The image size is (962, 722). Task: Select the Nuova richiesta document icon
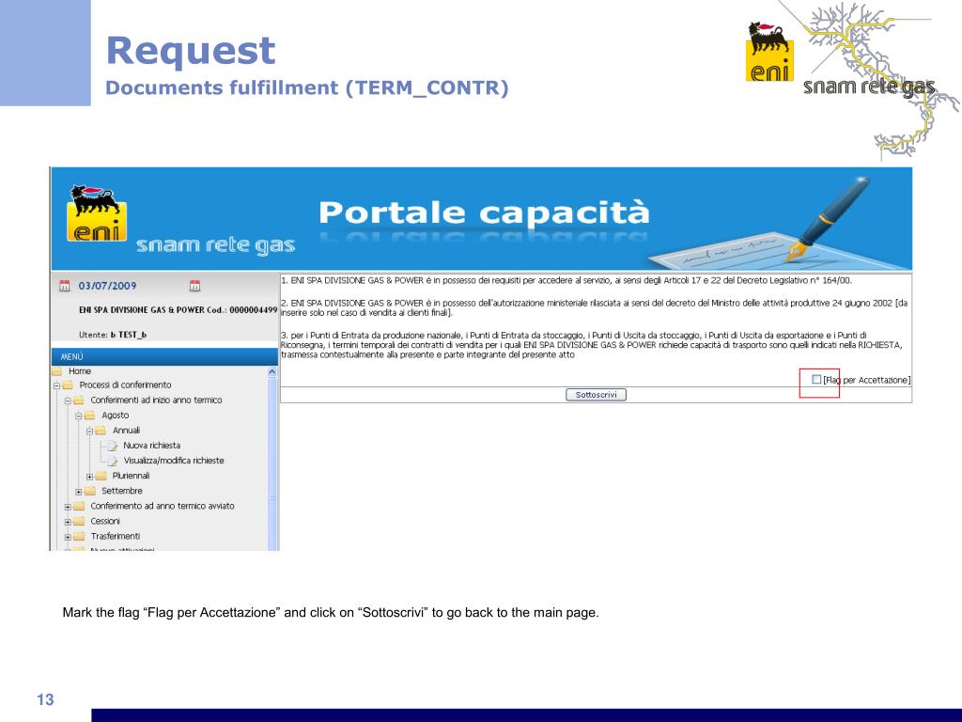pyautogui.click(x=113, y=446)
